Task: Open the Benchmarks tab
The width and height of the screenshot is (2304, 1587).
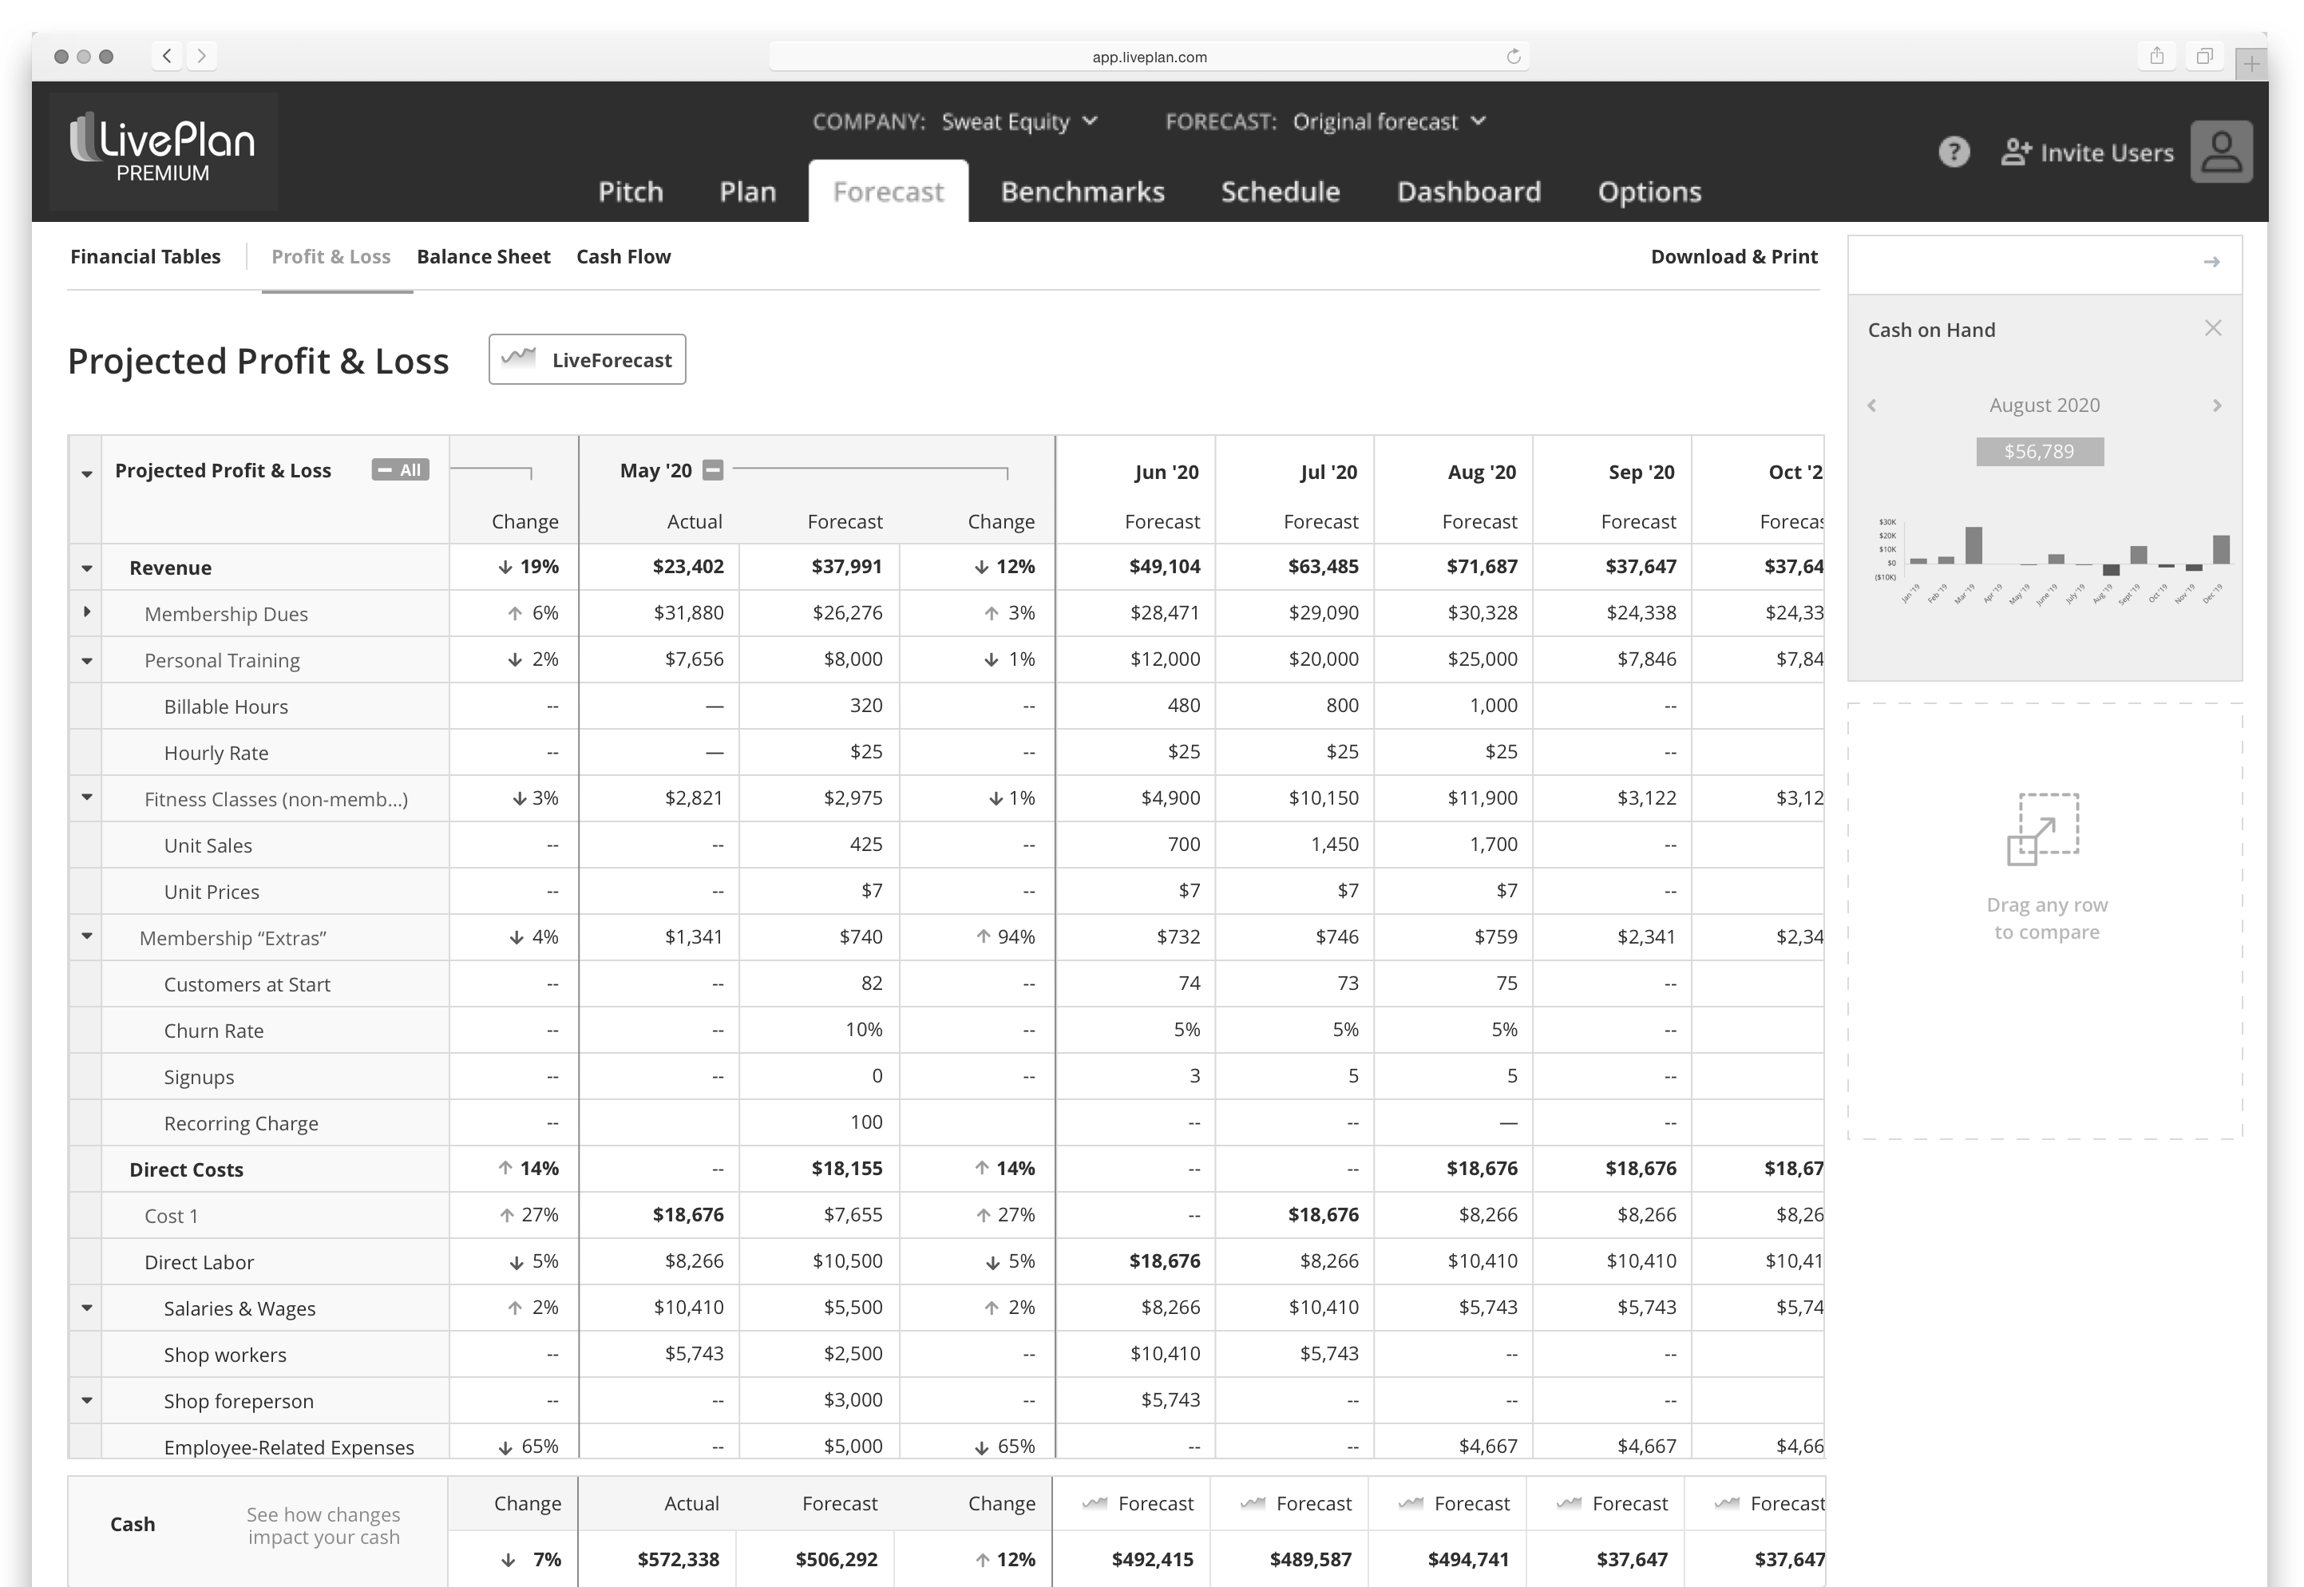Action: coord(1083,192)
